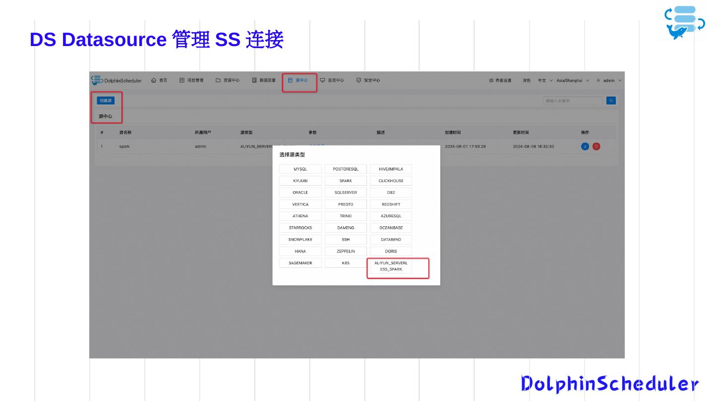
Task: Select the SPARK source type
Action: (x=346, y=181)
